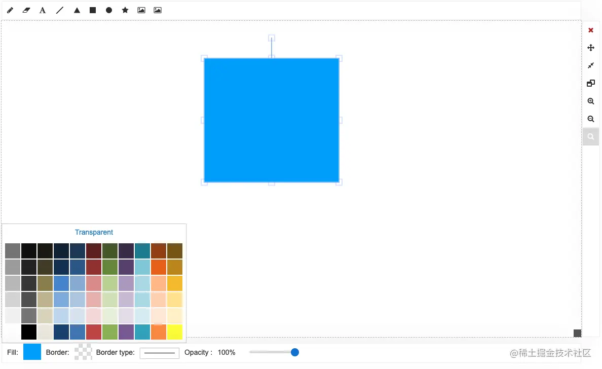The image size is (602, 369).
Task: Choose the circle shape tool
Action: pyautogui.click(x=109, y=10)
